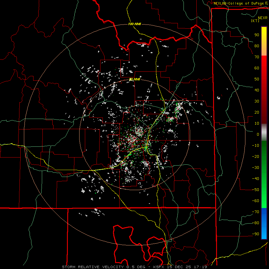The image size is (269, 269).
Task: Click the 30 value on velocity scale
Action: (257, 101)
